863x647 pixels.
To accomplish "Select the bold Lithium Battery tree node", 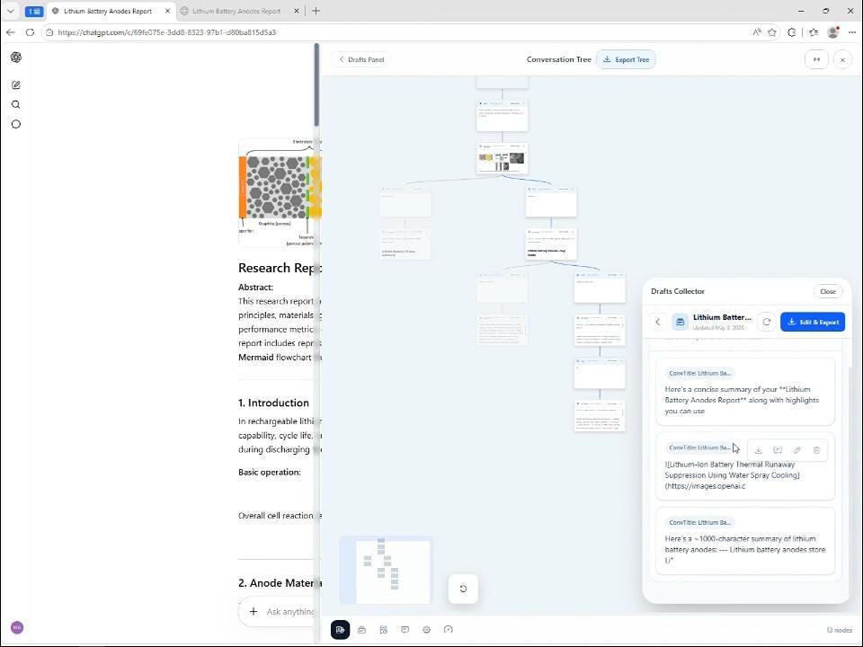I will 551,244.
